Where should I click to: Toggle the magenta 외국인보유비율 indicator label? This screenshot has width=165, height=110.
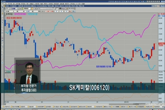tap(20, 14)
